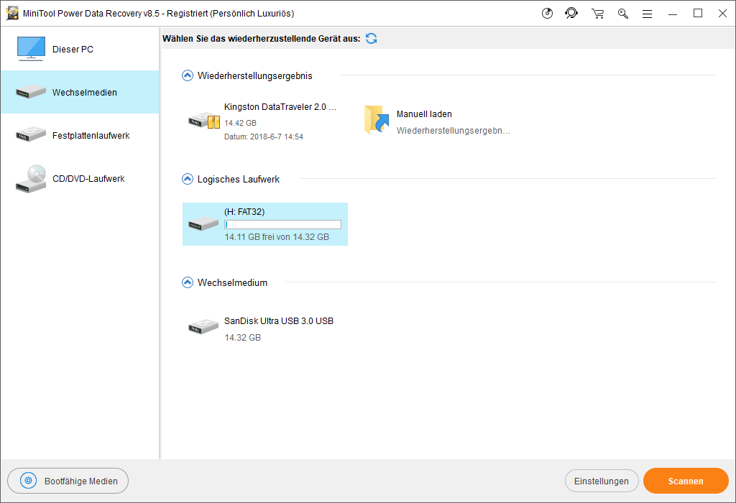Click the H: FAT32 usage bar
The image size is (736, 503).
tap(283, 223)
